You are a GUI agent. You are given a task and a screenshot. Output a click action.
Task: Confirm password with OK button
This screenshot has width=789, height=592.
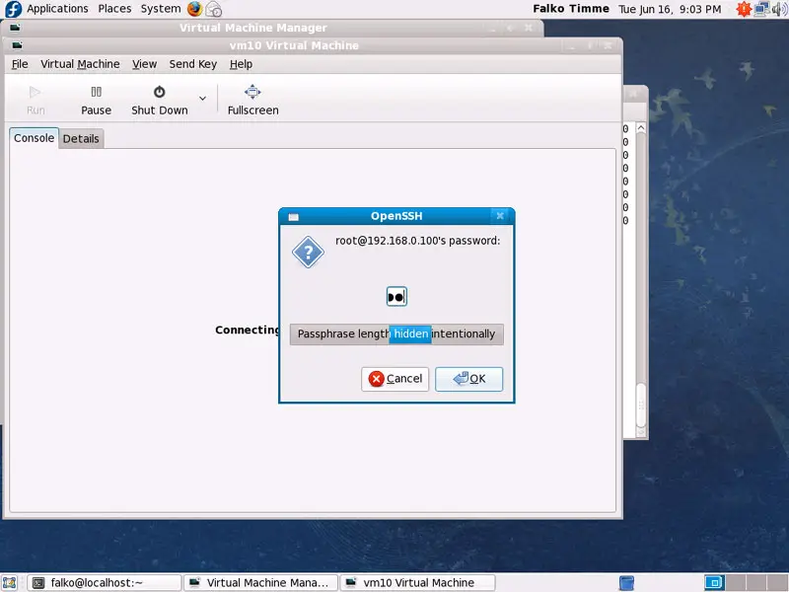469,379
